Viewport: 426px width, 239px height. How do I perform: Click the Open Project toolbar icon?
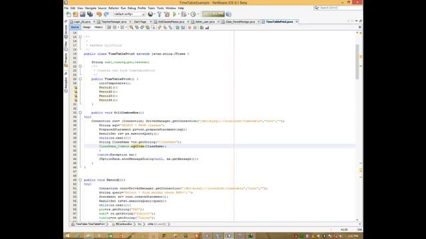tap(83, 14)
